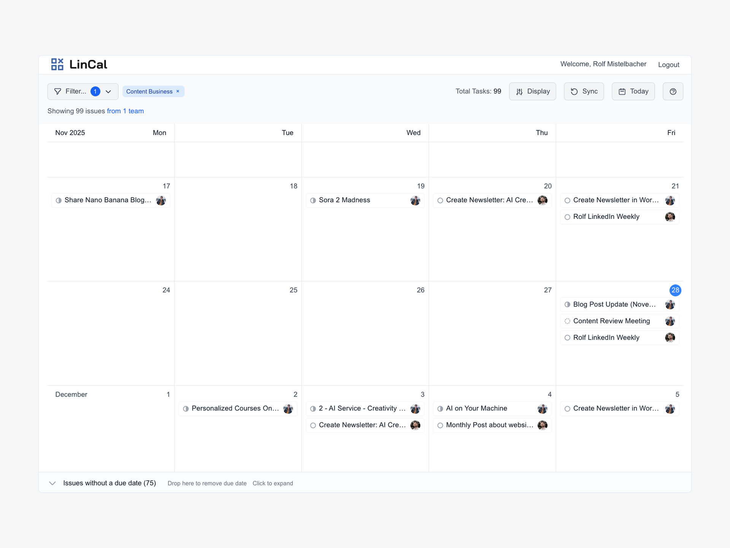Toggle status of Create Newsletter on Thursday 20
The width and height of the screenshot is (730, 548).
(440, 200)
